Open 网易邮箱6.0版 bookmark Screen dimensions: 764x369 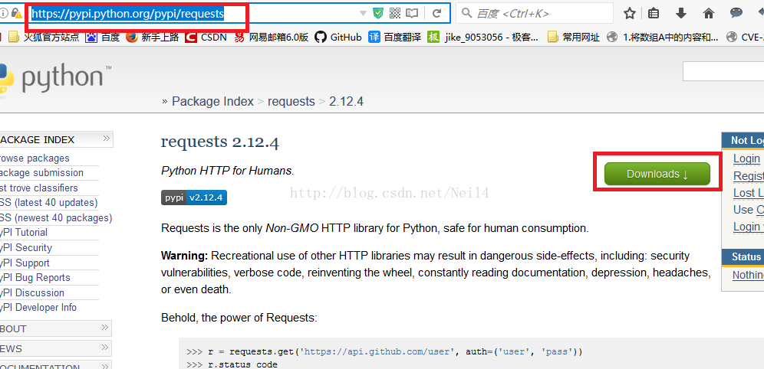point(278,37)
